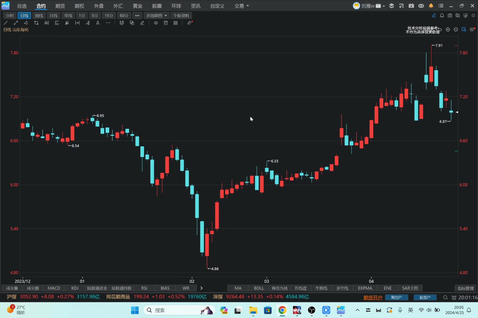Delete drawings with the trash icon

(166, 23)
